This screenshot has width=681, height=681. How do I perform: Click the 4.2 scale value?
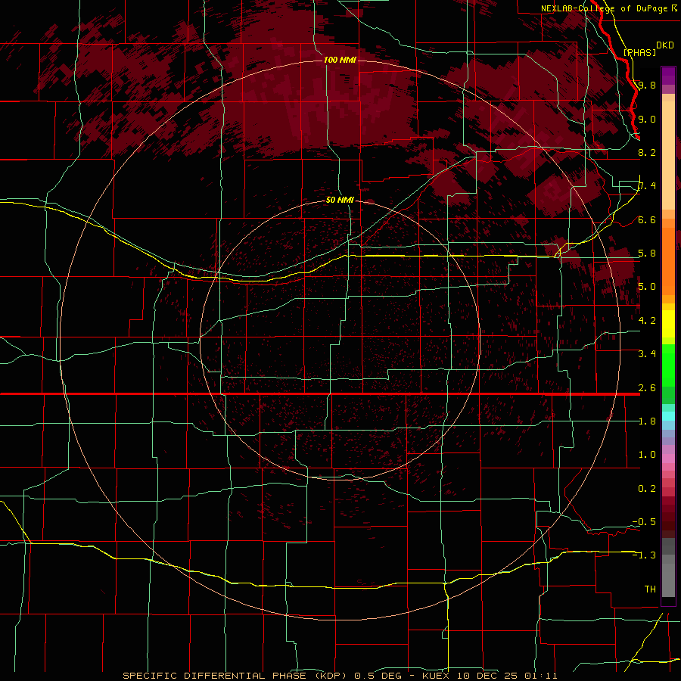point(647,321)
